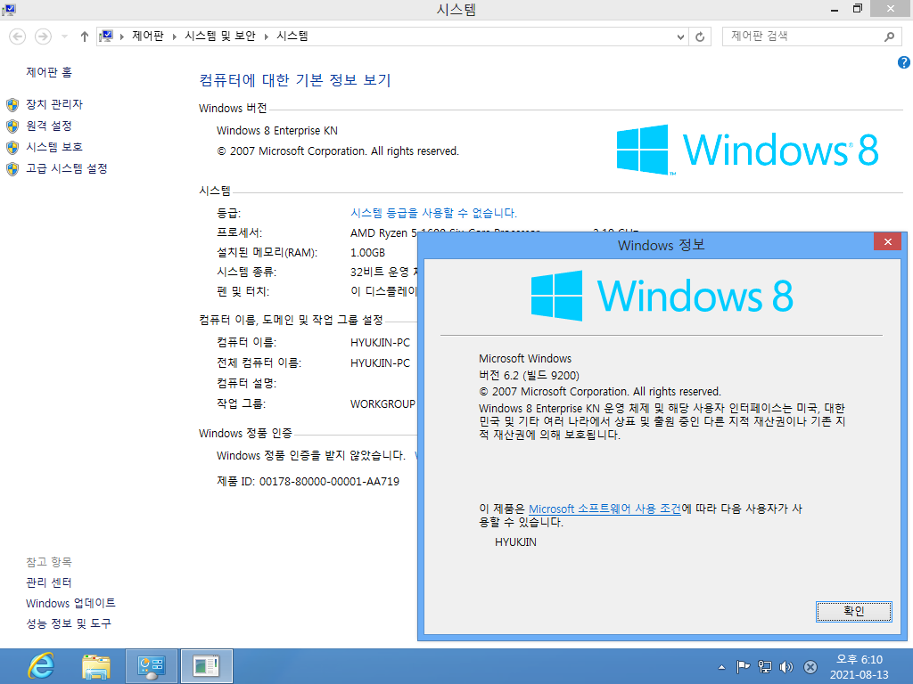The width and height of the screenshot is (913, 684).
Task: Click the shield icon beside 장치 관리자
Action: click(x=12, y=105)
